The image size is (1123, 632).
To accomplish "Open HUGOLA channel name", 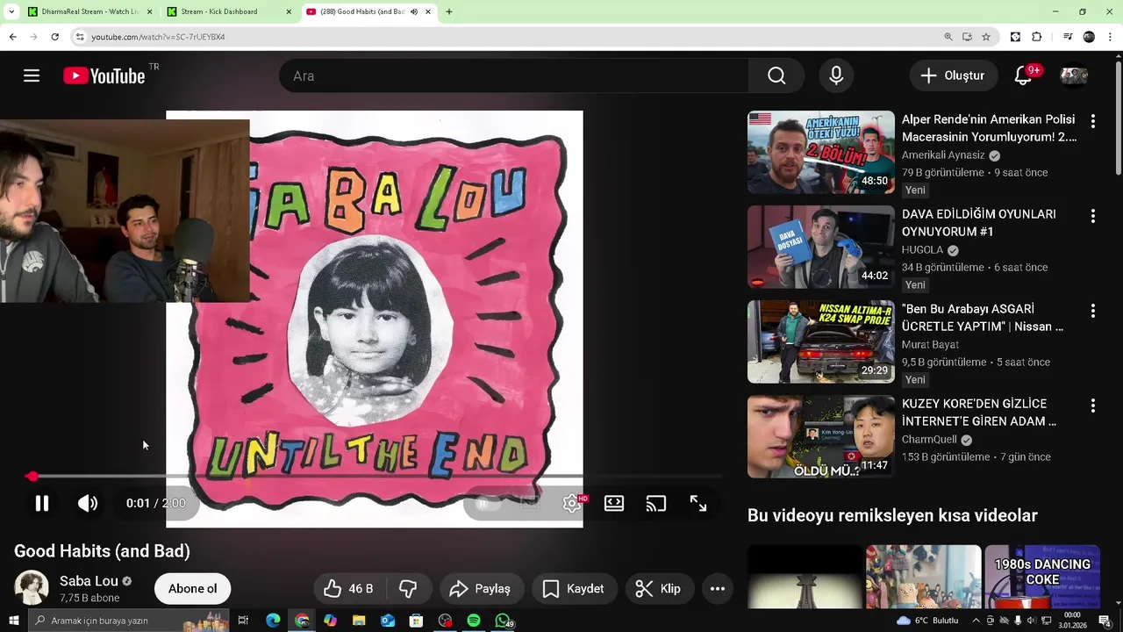I will (x=922, y=250).
